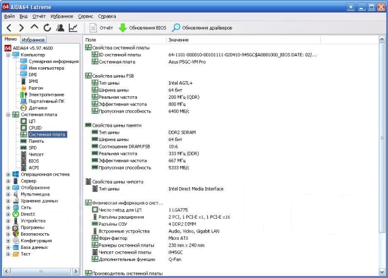Switch to the Меню tab in the sidebar
Image resolution: width=388 pixels, height=278 pixels.
click(x=11, y=39)
